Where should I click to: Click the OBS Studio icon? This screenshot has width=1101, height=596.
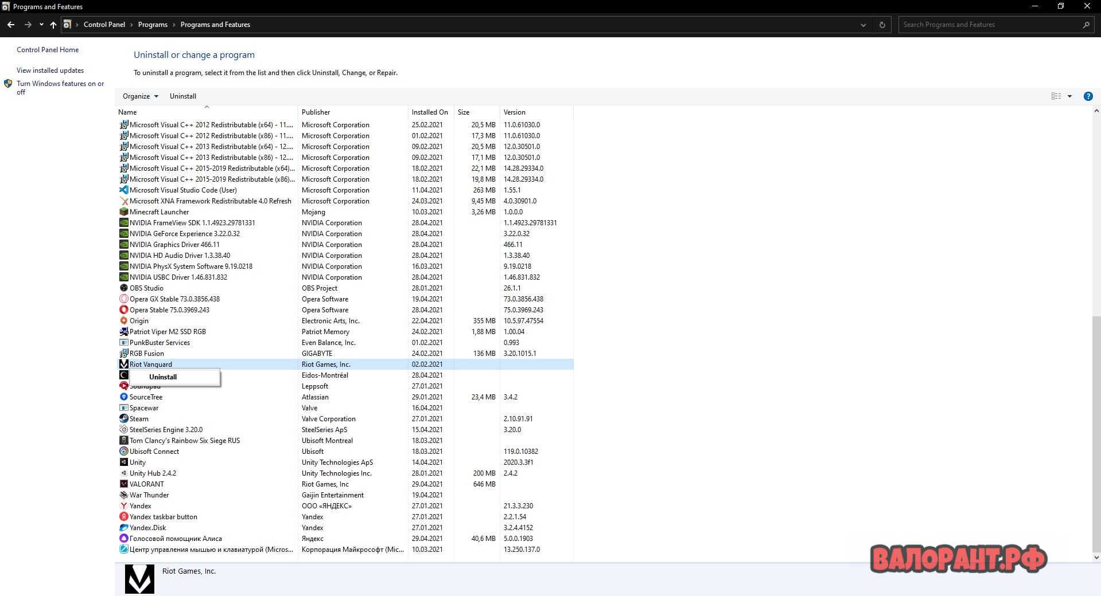coord(123,288)
